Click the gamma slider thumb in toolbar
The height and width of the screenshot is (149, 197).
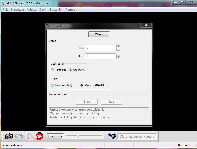click(78, 136)
